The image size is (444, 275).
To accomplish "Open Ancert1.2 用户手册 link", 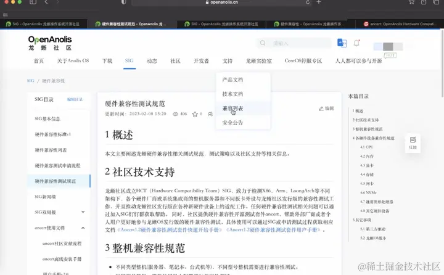I will coord(273,230).
